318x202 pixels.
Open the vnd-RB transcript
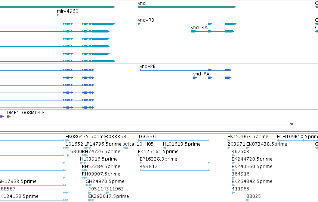coord(187,24)
